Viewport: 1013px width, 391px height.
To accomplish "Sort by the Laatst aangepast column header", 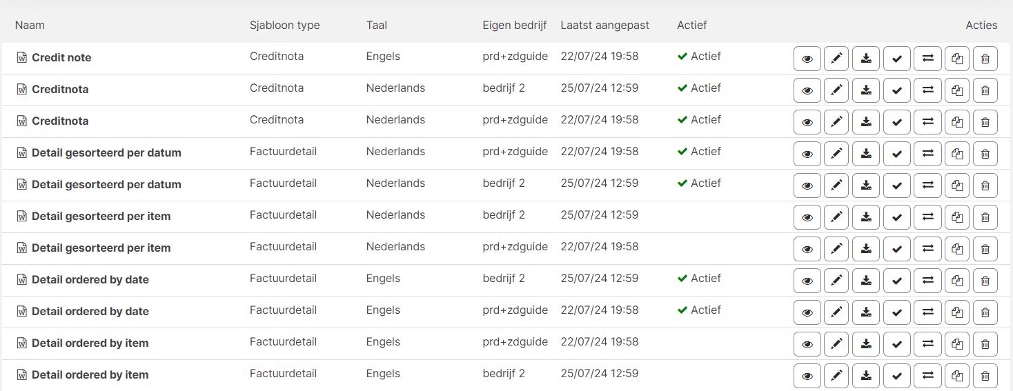I will click(605, 25).
